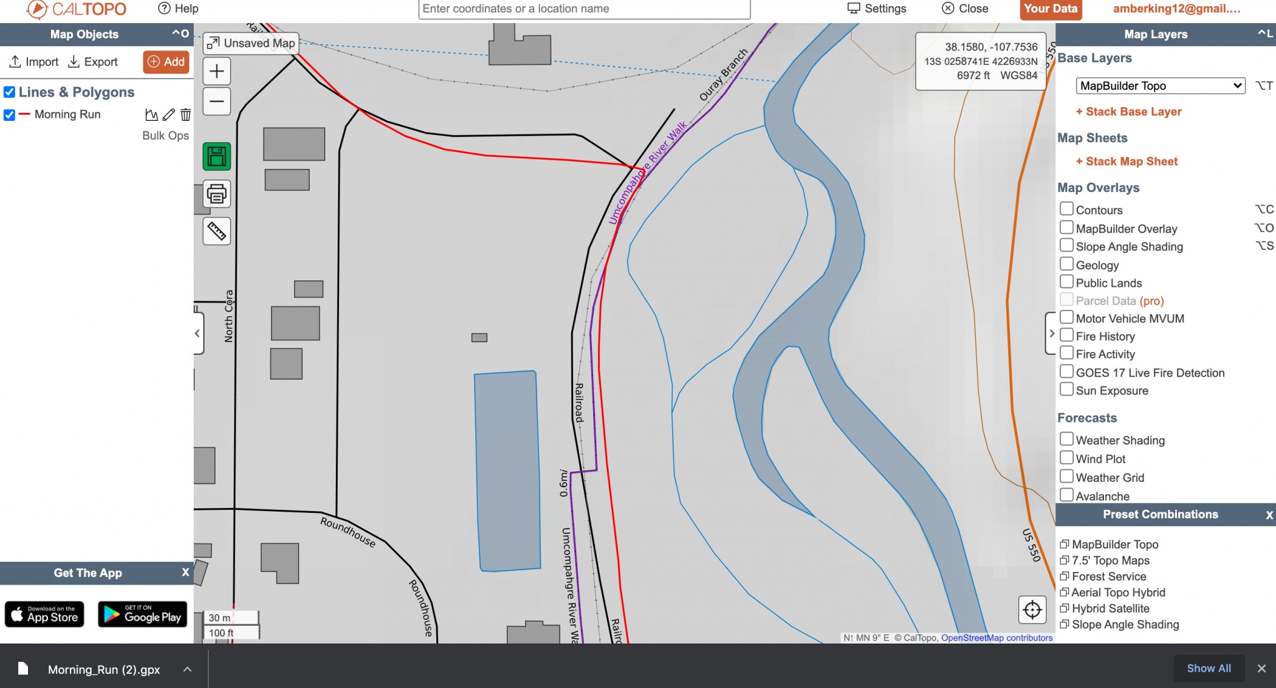
Task: Click the green save map icon
Action: tap(217, 156)
